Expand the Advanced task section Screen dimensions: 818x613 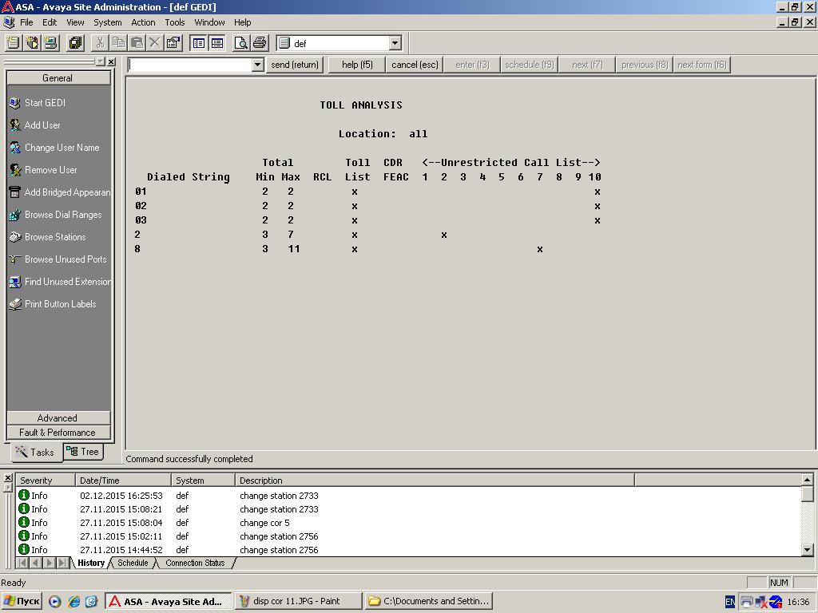click(x=58, y=418)
